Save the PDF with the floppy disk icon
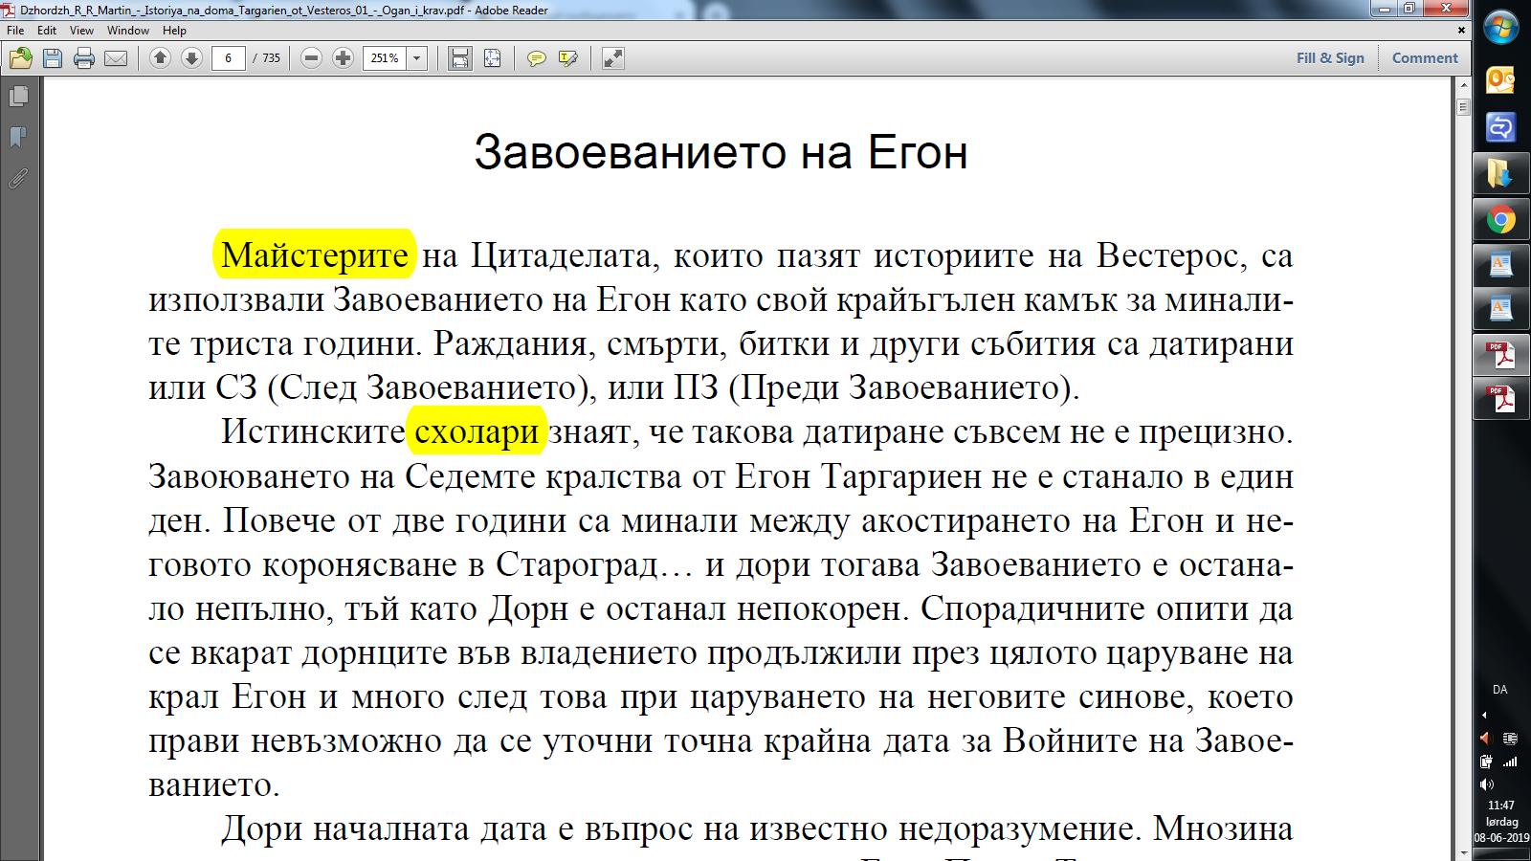The height and width of the screenshot is (861, 1531). pyautogui.click(x=53, y=58)
